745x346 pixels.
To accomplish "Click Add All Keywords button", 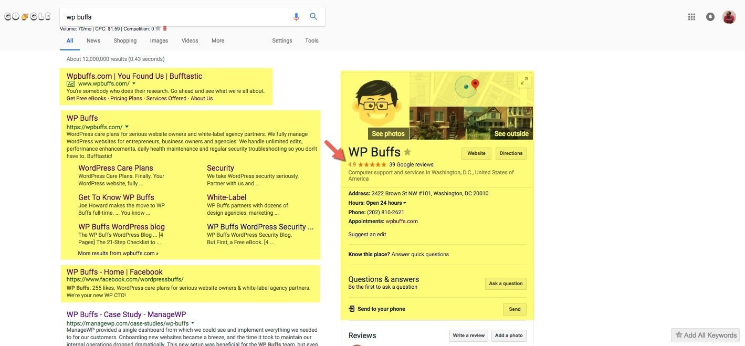I will (706, 335).
